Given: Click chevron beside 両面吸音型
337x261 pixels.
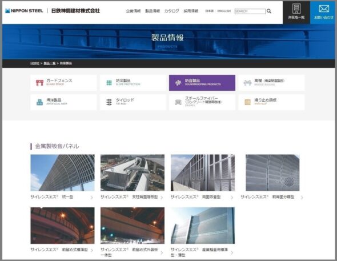Looking at the screenshot, I should 232,198.
